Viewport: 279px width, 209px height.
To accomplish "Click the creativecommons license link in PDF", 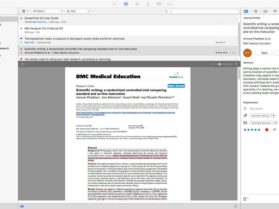I will 162,137.
